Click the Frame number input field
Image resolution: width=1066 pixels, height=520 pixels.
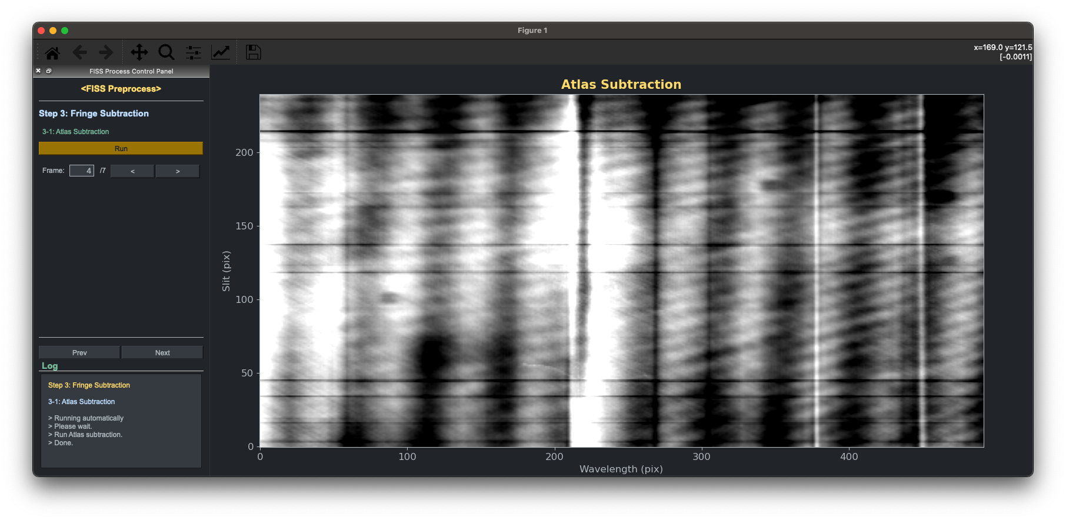coord(81,171)
